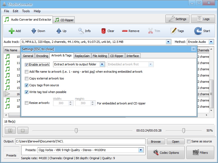The height and width of the screenshot is (163, 218).
Task: Open the Trim scissors tool
Action: pos(154,31)
